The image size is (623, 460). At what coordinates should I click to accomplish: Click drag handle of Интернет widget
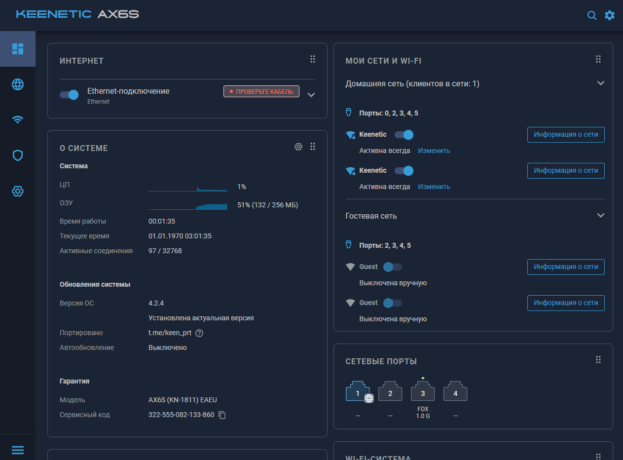tap(312, 59)
